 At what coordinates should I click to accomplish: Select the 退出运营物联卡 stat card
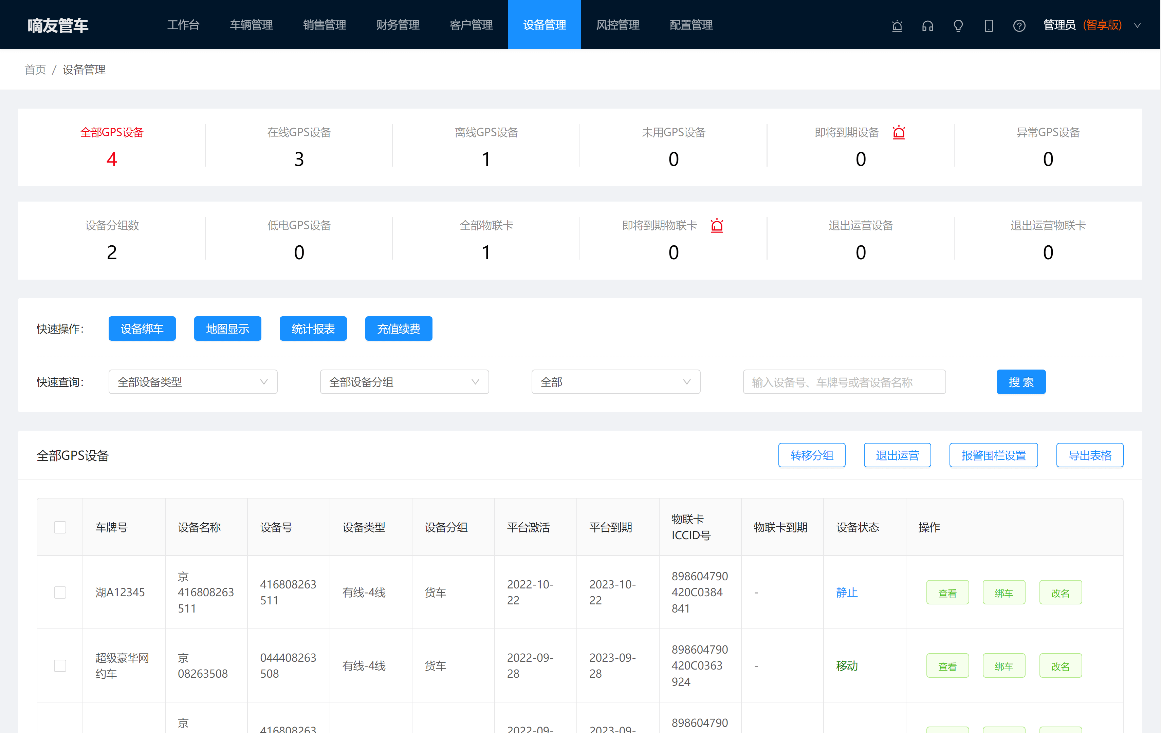point(1048,240)
